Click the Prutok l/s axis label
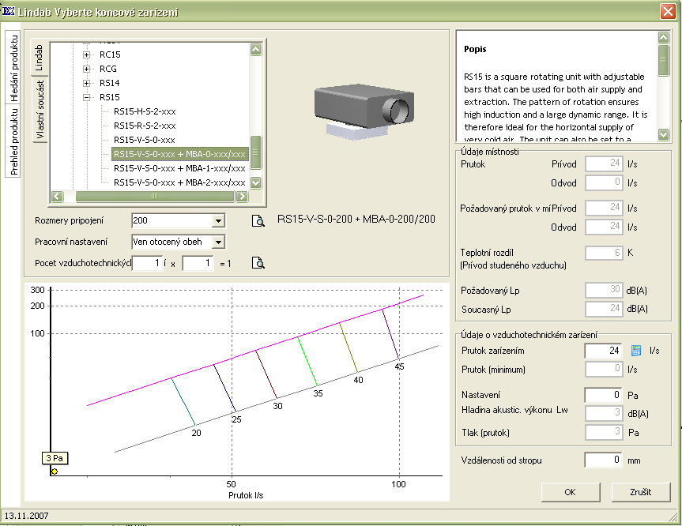This screenshot has width=682, height=526. [x=246, y=495]
